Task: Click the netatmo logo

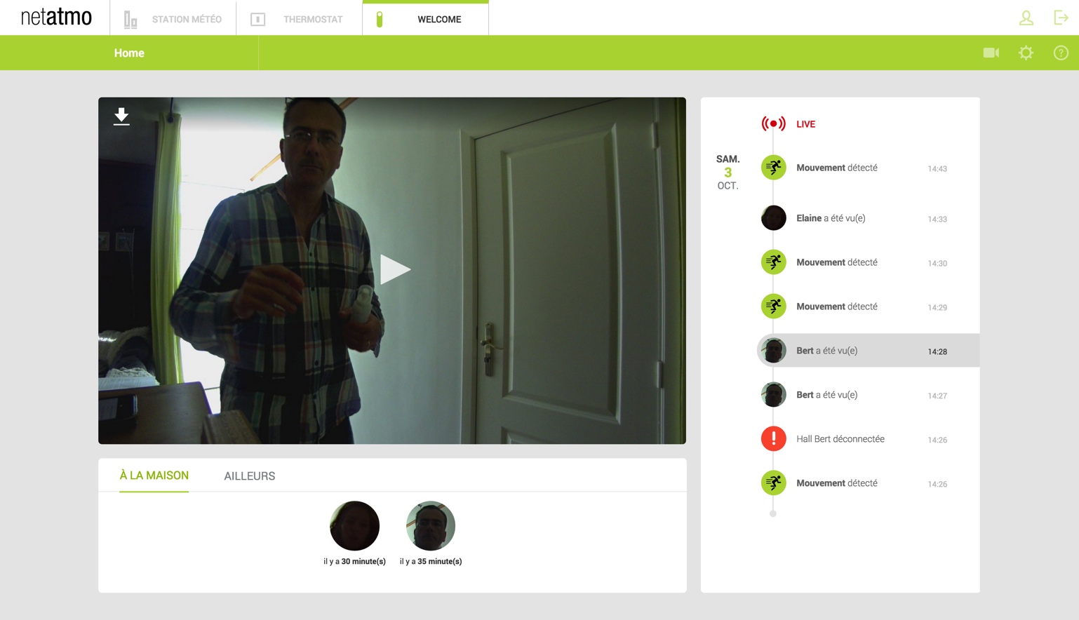Action: tap(56, 18)
